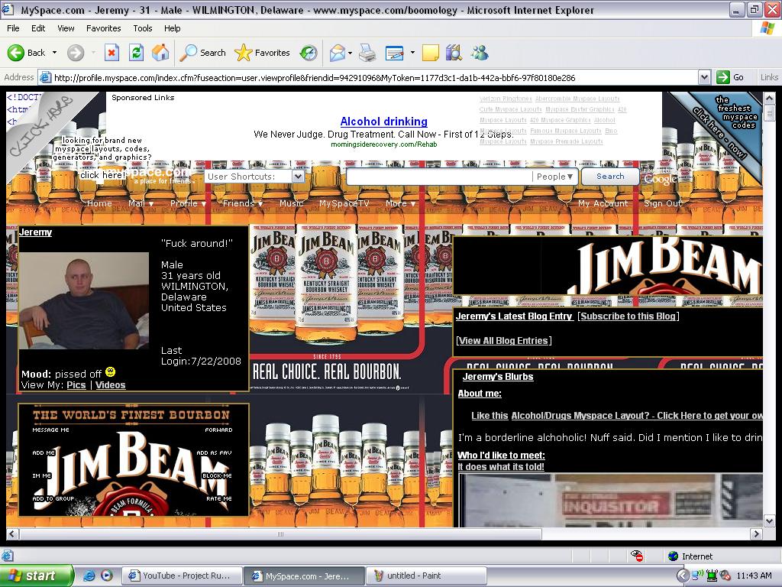
Task: Switch to the untitled - Paint taskbar window
Action: click(x=425, y=576)
